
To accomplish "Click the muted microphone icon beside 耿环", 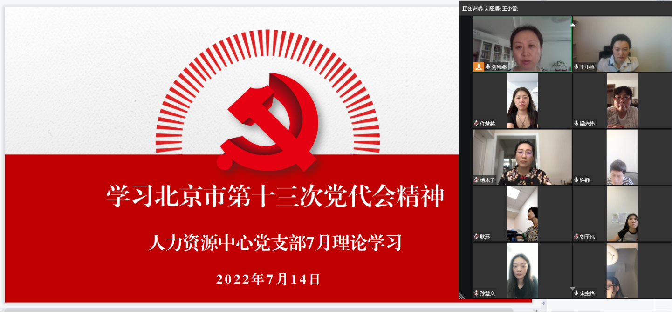I will point(477,237).
